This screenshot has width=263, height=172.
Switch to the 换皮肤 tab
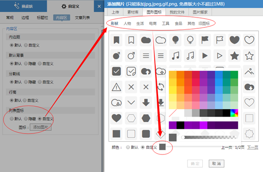point(23,6)
